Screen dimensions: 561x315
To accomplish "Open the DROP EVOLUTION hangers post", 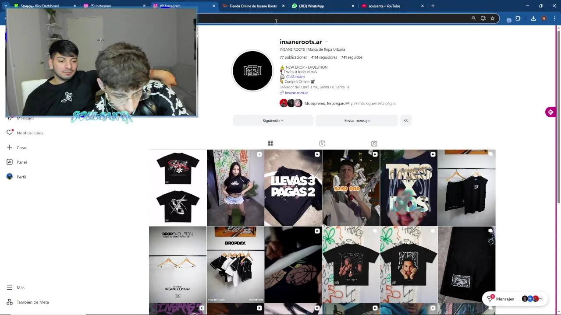I will point(178,265).
